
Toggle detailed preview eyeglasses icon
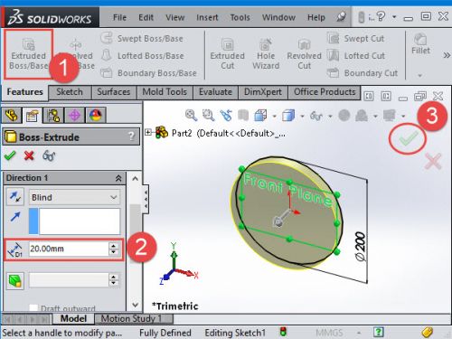pyautogui.click(x=49, y=155)
